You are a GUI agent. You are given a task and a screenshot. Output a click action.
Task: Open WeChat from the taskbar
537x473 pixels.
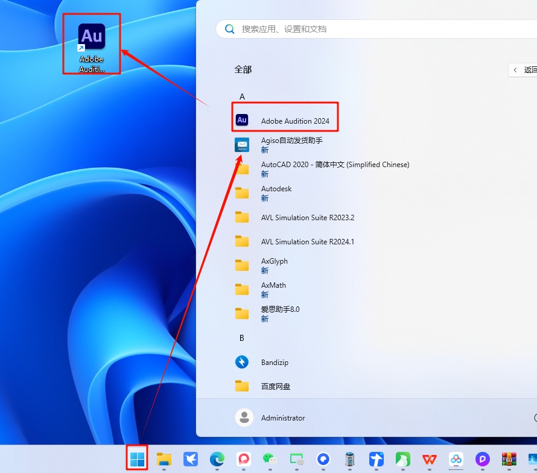[270, 460]
